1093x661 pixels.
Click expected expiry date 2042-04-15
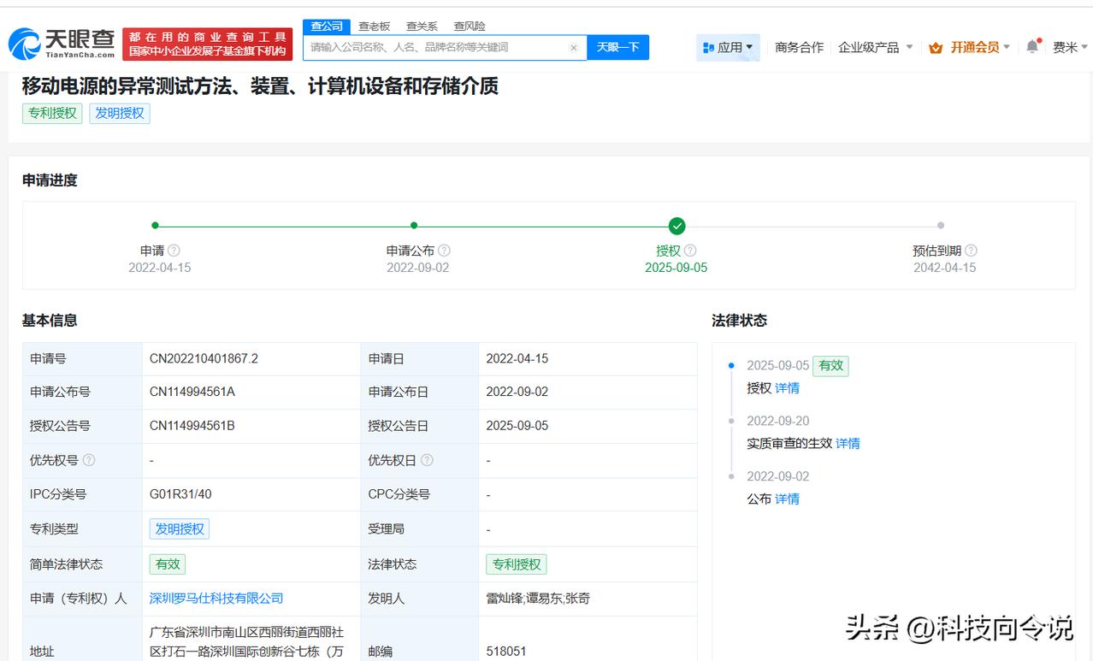[x=944, y=268]
